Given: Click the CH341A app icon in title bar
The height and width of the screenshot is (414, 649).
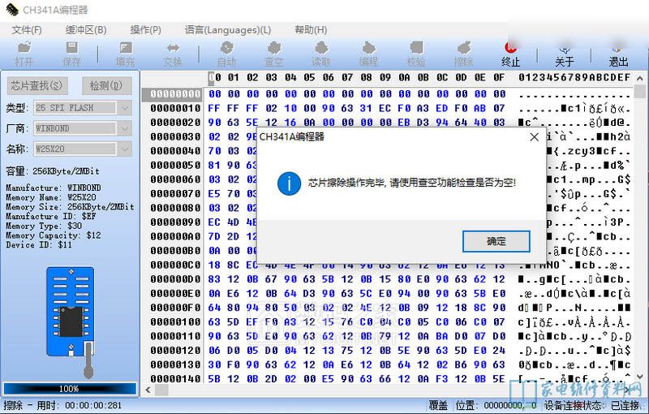Looking at the screenshot, I should (11, 9).
